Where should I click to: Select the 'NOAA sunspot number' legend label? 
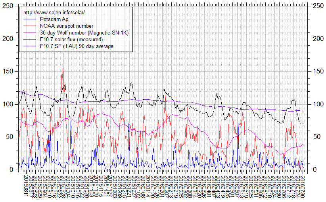click(67, 26)
